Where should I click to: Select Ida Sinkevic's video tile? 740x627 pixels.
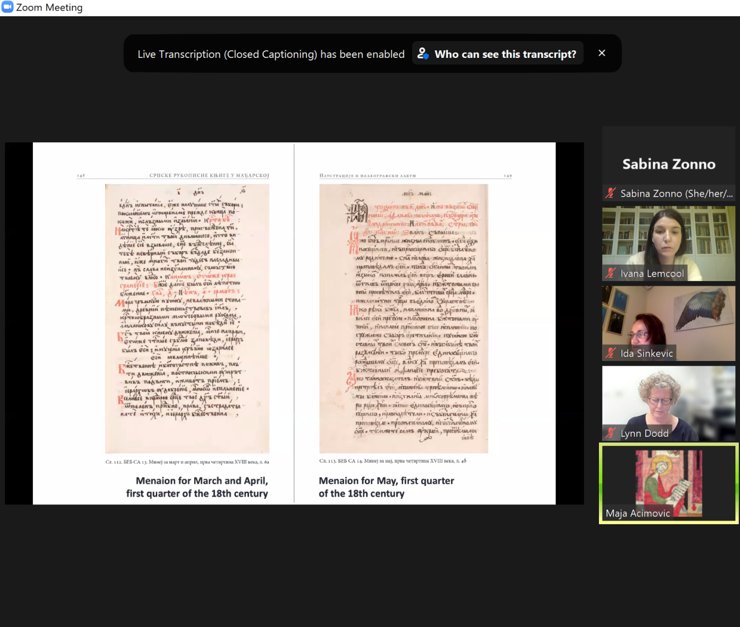click(x=669, y=323)
